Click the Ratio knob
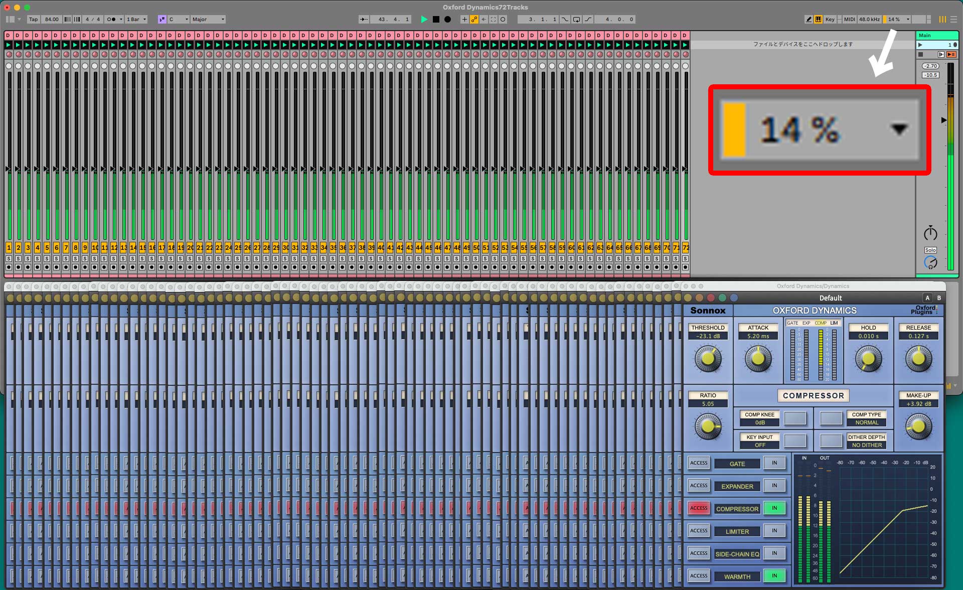The image size is (963, 590). pyautogui.click(x=708, y=426)
